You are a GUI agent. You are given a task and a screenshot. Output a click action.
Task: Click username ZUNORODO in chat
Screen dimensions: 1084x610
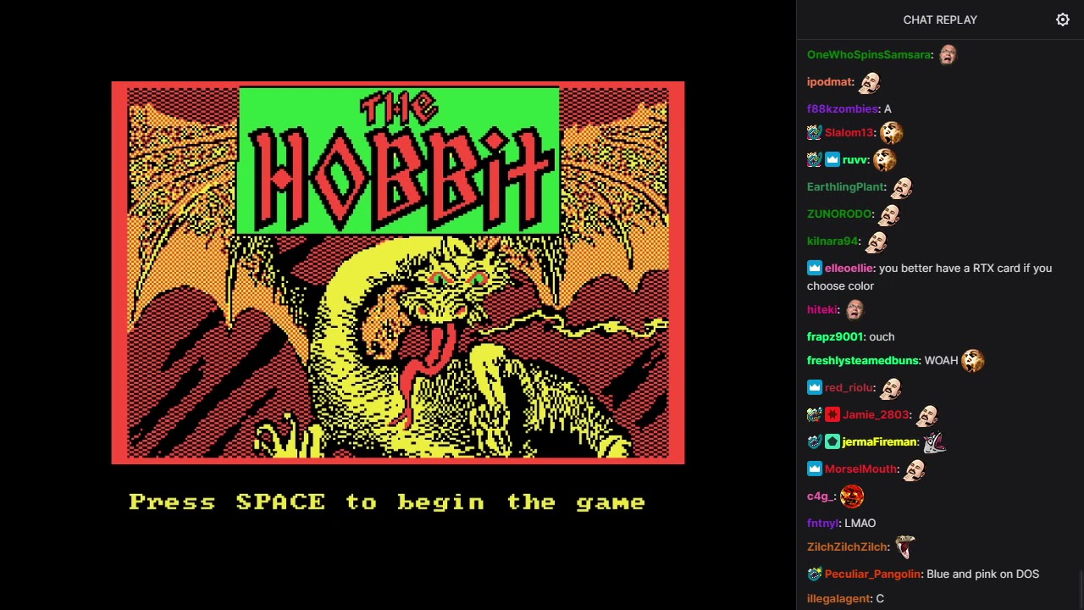[839, 213]
